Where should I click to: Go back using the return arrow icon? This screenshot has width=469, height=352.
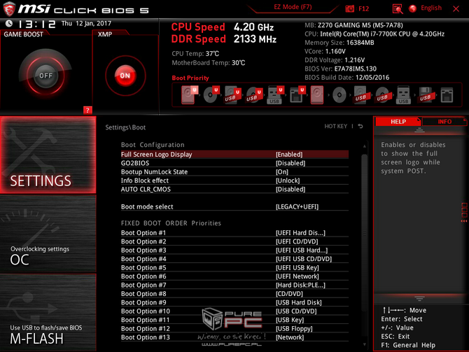point(360,126)
